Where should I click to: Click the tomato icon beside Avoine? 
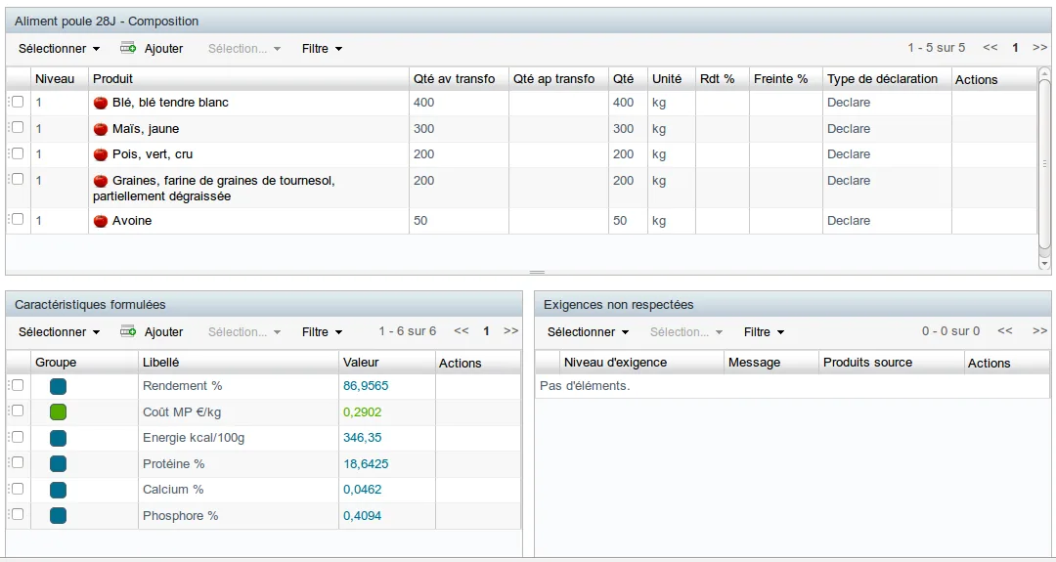[101, 221]
